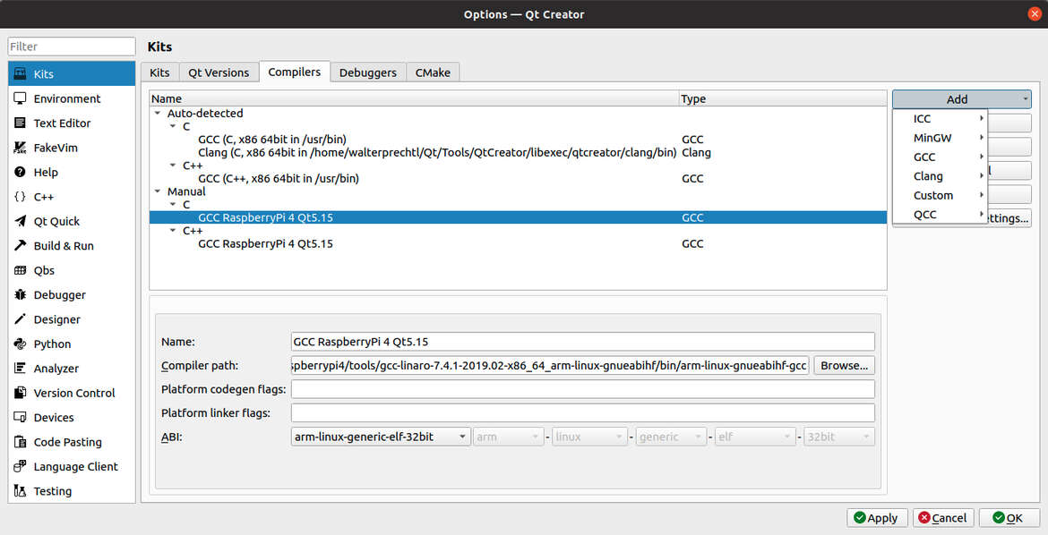Open the GCC submenu in Add menu
The image size is (1048, 535).
click(940, 157)
